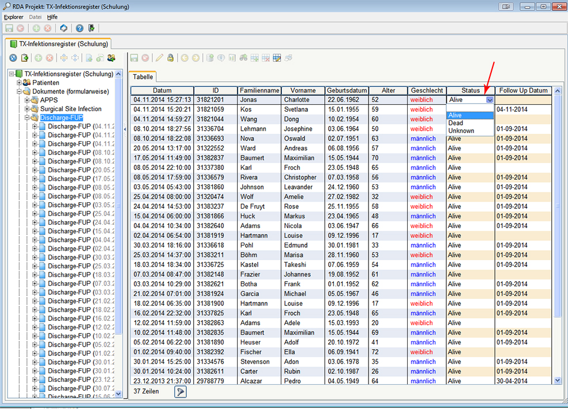Viewport: 568px width, 409px height.
Task: Expand the APPS folder node
Action: [x=27, y=100]
